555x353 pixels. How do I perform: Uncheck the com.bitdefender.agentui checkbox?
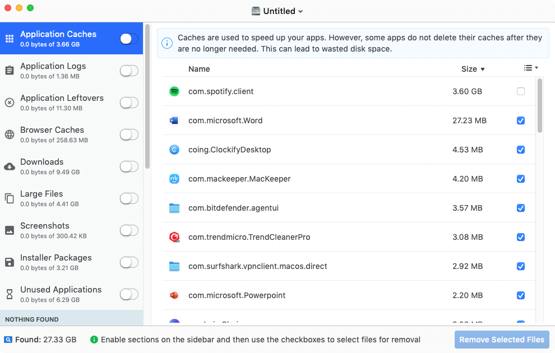click(x=521, y=208)
